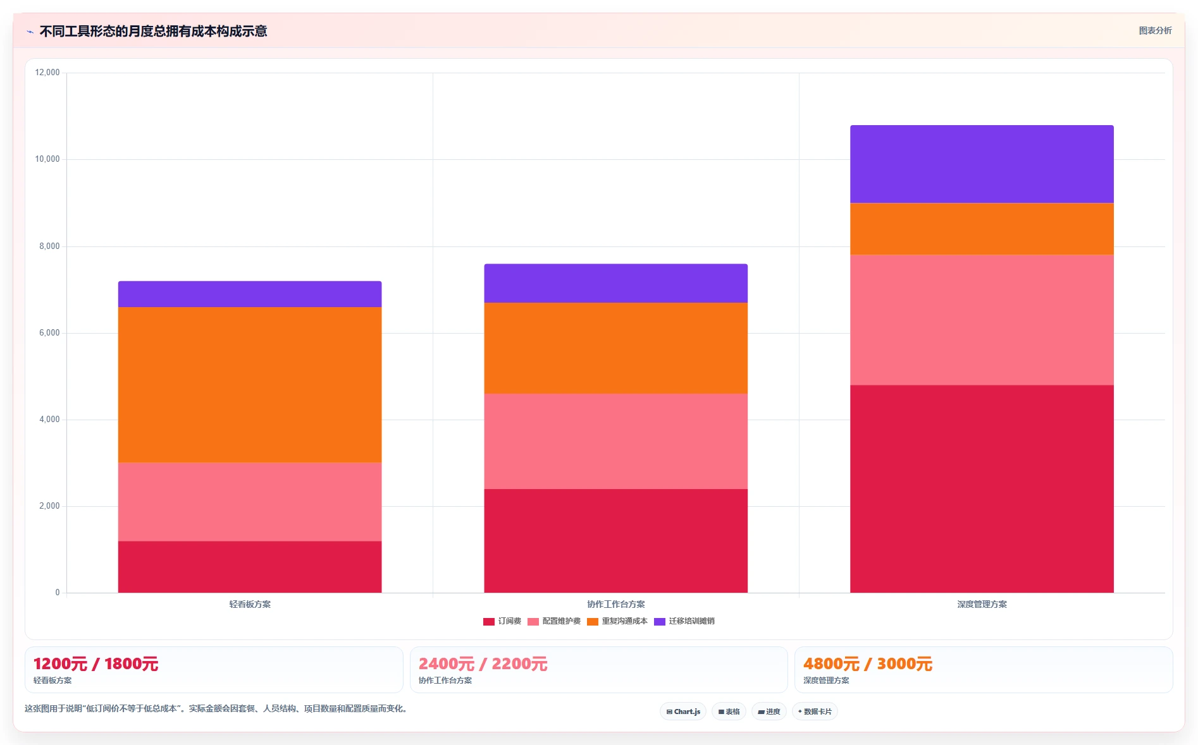The height and width of the screenshot is (745, 1198).
Task: Click the 12,000 y-axis tick label
Action: point(47,73)
